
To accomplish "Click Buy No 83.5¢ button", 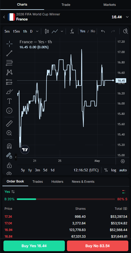I will [98, 246].
